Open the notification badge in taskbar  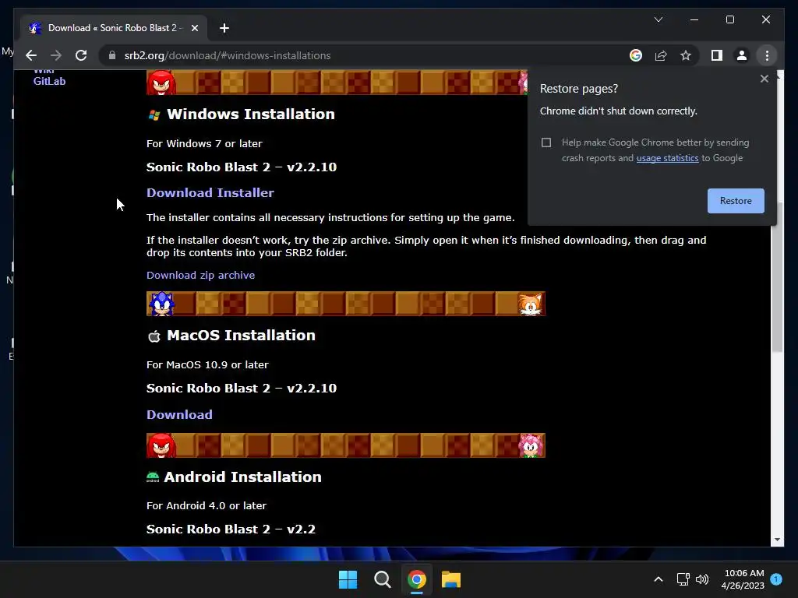pos(776,579)
